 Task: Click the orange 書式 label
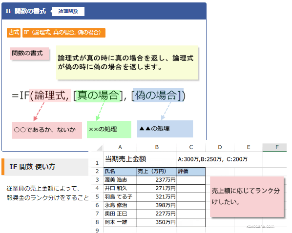point(14,33)
